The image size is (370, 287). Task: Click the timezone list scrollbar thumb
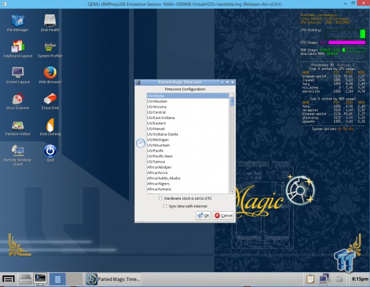232,102
